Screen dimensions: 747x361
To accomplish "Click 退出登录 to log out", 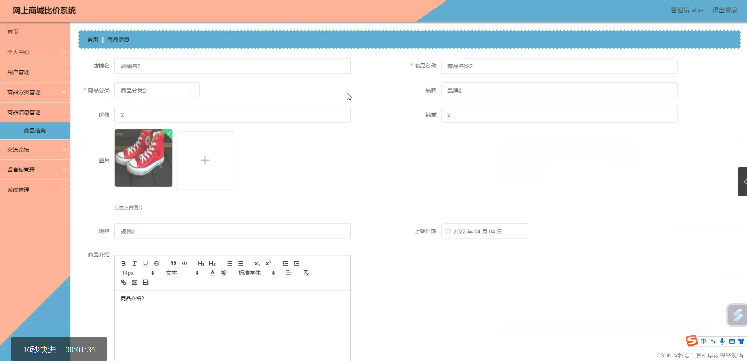I will pyautogui.click(x=725, y=10).
